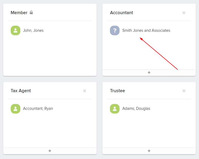Click the lock icon next to Member
The height and width of the screenshot is (159, 199).
31,13
